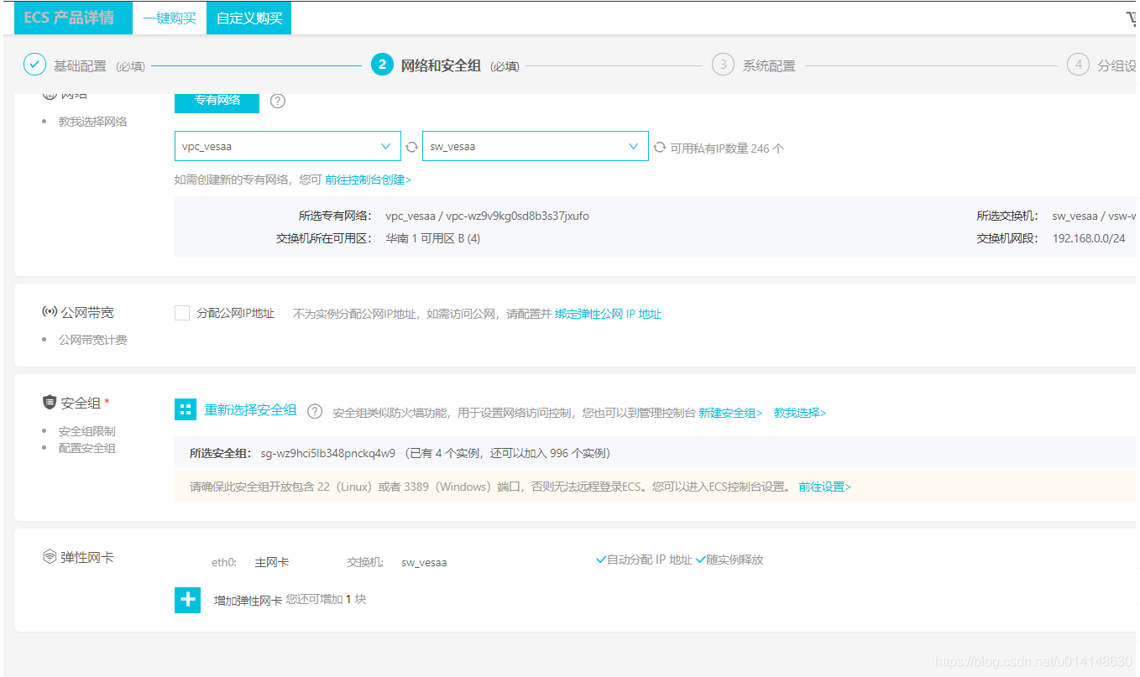The width and height of the screenshot is (1140, 677).
Task: Click the 可用私有IP数量 246 个 text
Action: pos(727,148)
